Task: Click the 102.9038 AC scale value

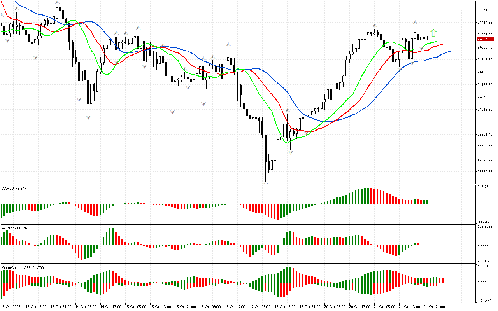Action: point(485,227)
